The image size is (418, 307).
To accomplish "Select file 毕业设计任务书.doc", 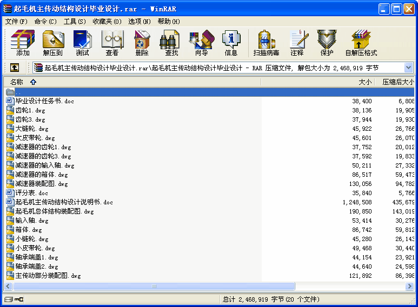I will 44,101.
